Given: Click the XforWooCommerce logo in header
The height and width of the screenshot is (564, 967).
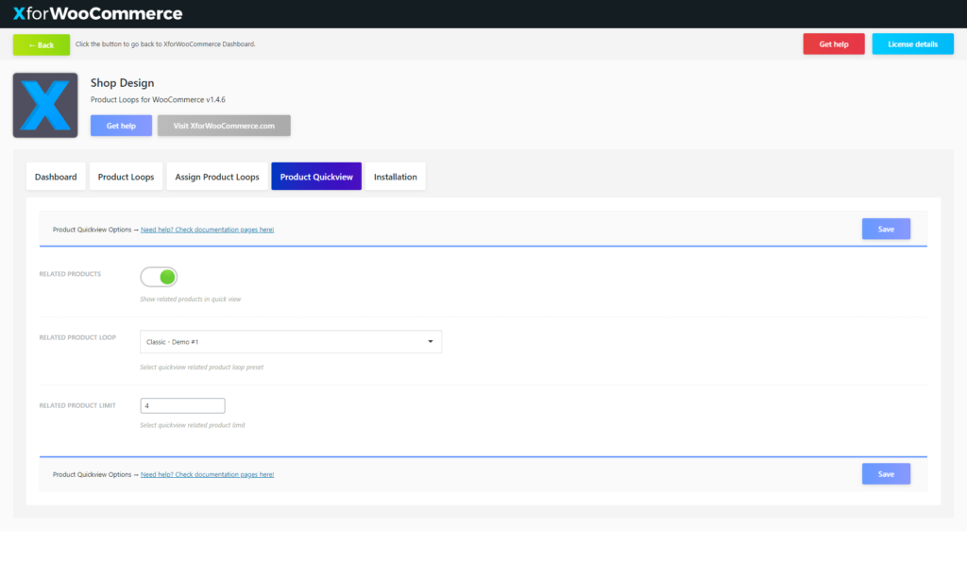Looking at the screenshot, I should [97, 13].
